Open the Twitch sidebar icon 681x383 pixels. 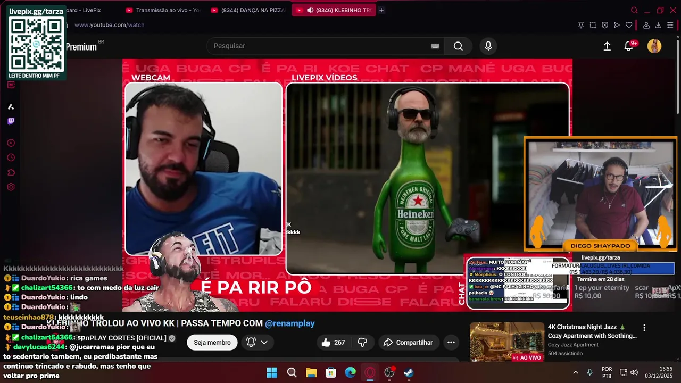[11, 121]
